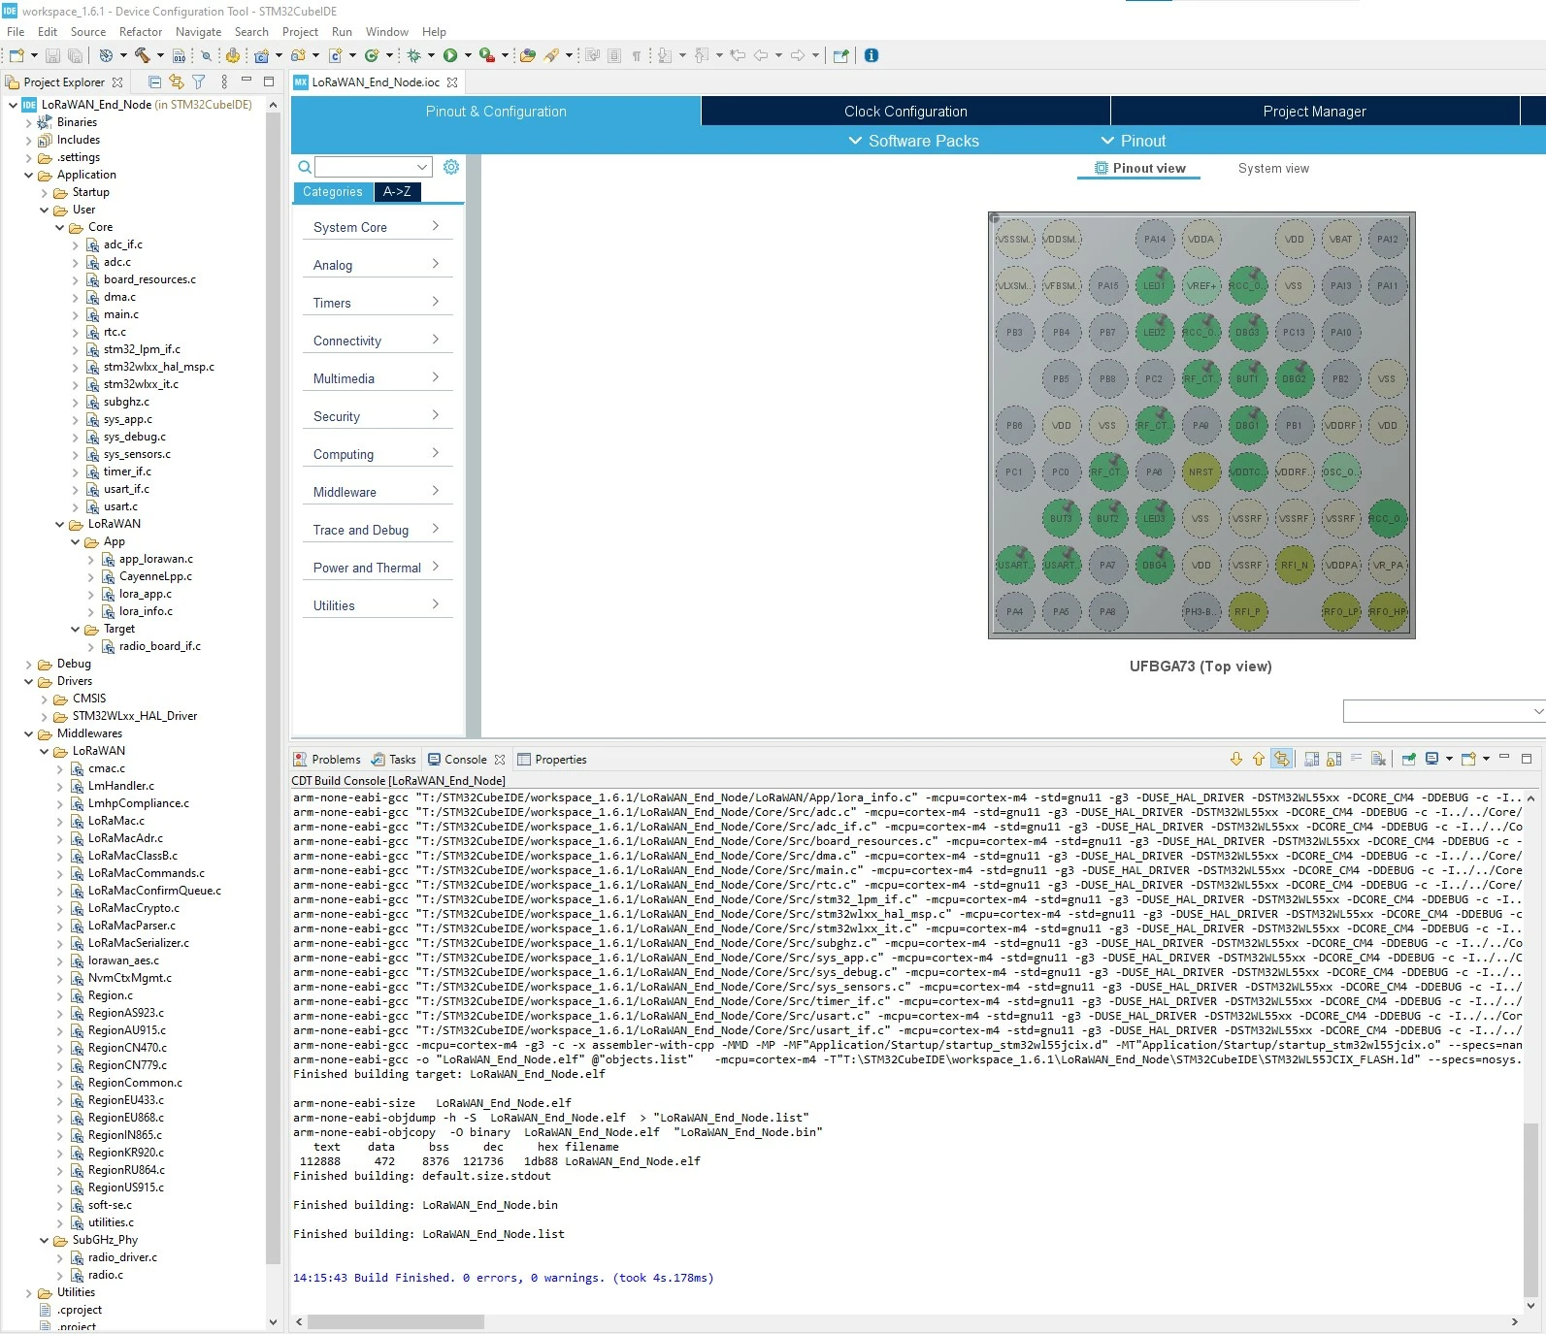Screen dimensions: 1546x1334
Task: Select the Problems view tab
Action: coord(327,760)
